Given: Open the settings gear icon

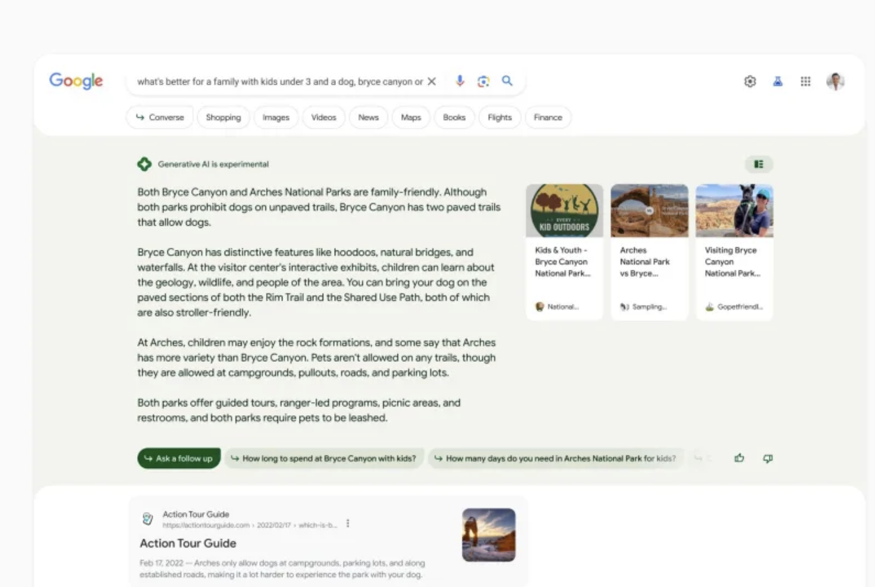Looking at the screenshot, I should 750,81.
